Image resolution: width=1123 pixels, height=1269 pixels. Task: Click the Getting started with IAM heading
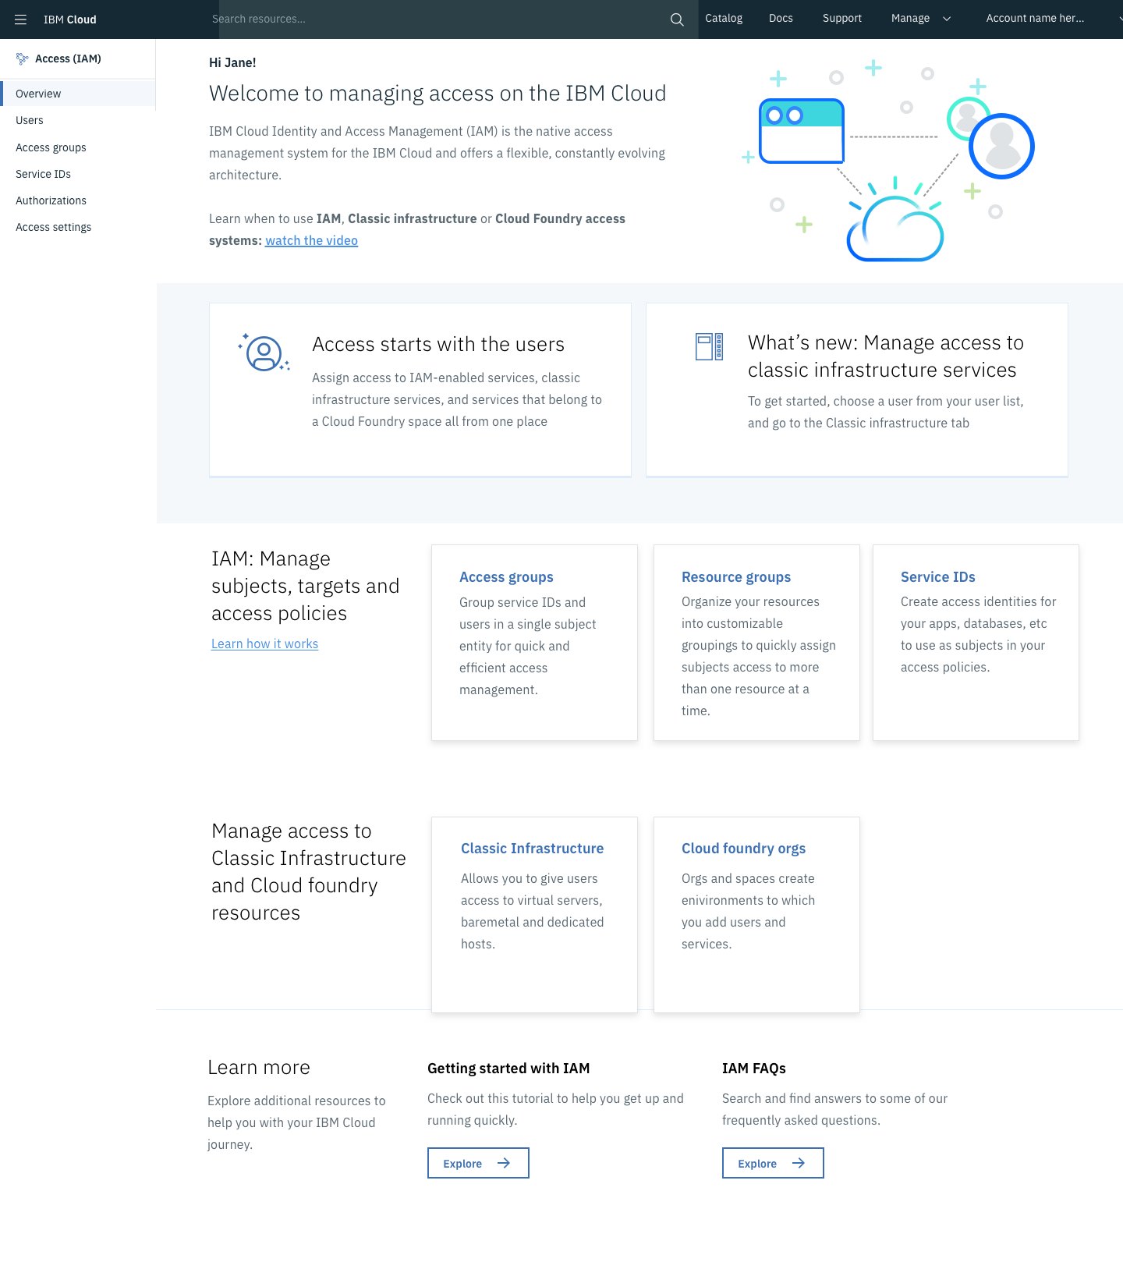tap(508, 1069)
